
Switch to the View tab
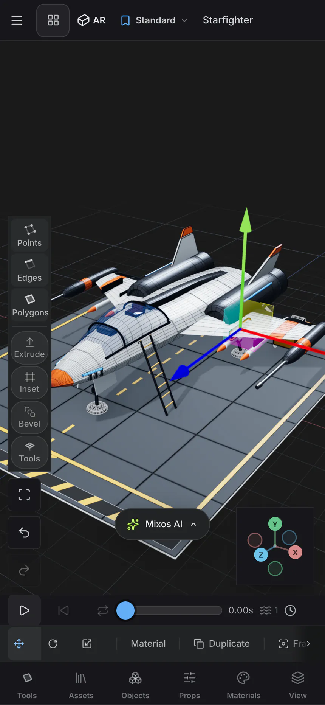(x=298, y=685)
